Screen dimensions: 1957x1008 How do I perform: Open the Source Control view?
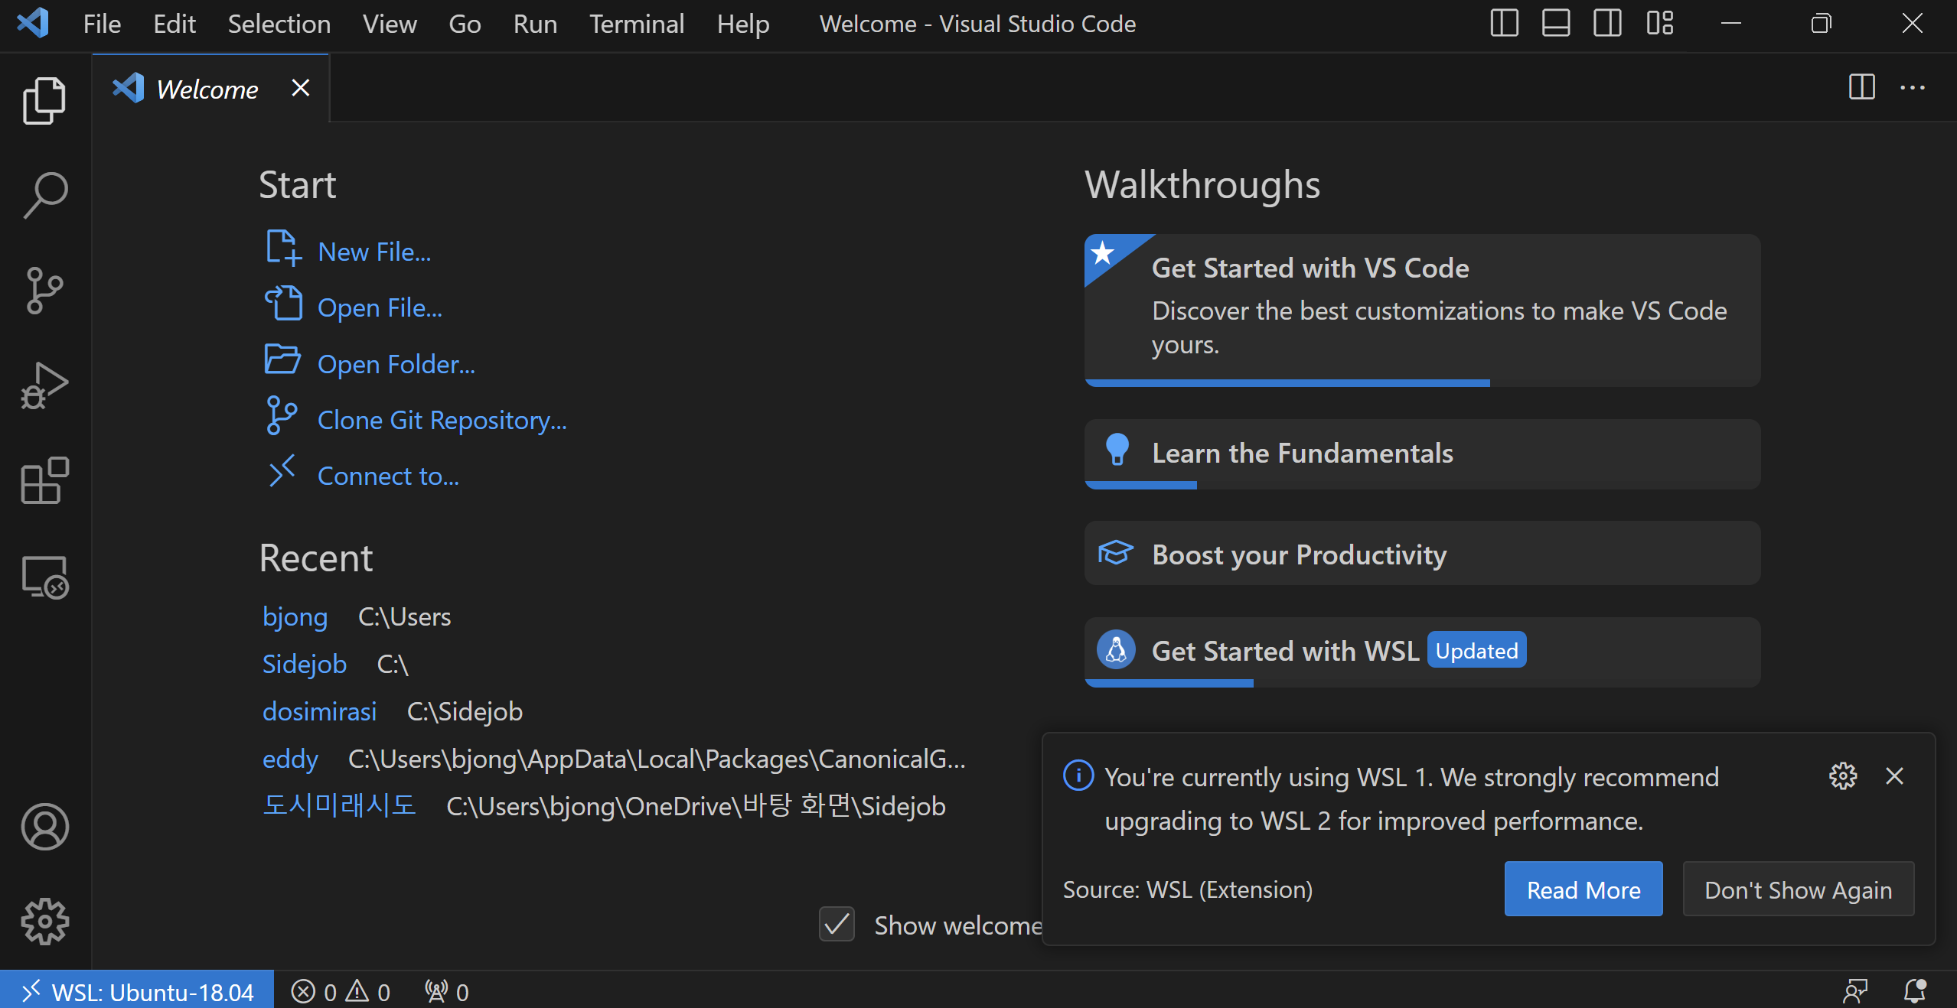[x=44, y=291]
